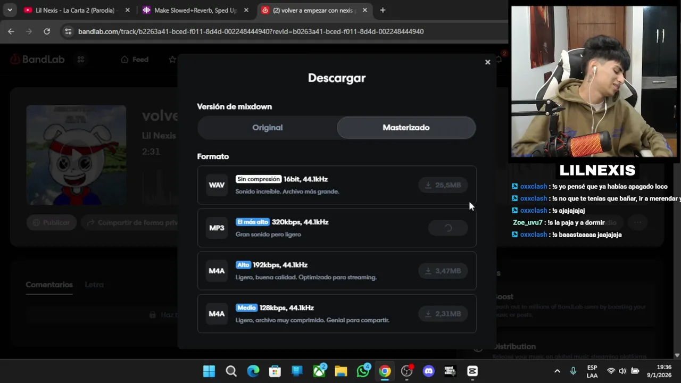Click 'Gran sonido pero ligero' text
This screenshot has width=681, height=383.
(x=268, y=234)
